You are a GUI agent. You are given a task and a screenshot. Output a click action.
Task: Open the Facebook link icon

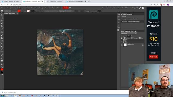tap(143, 8)
